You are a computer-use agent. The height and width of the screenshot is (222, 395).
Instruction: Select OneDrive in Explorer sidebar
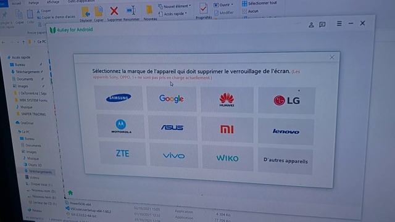(25, 123)
